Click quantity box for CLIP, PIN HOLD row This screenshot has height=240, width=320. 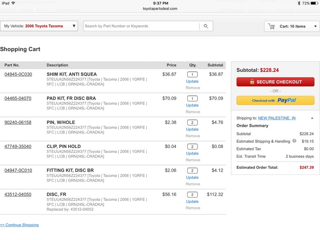pos(192,146)
